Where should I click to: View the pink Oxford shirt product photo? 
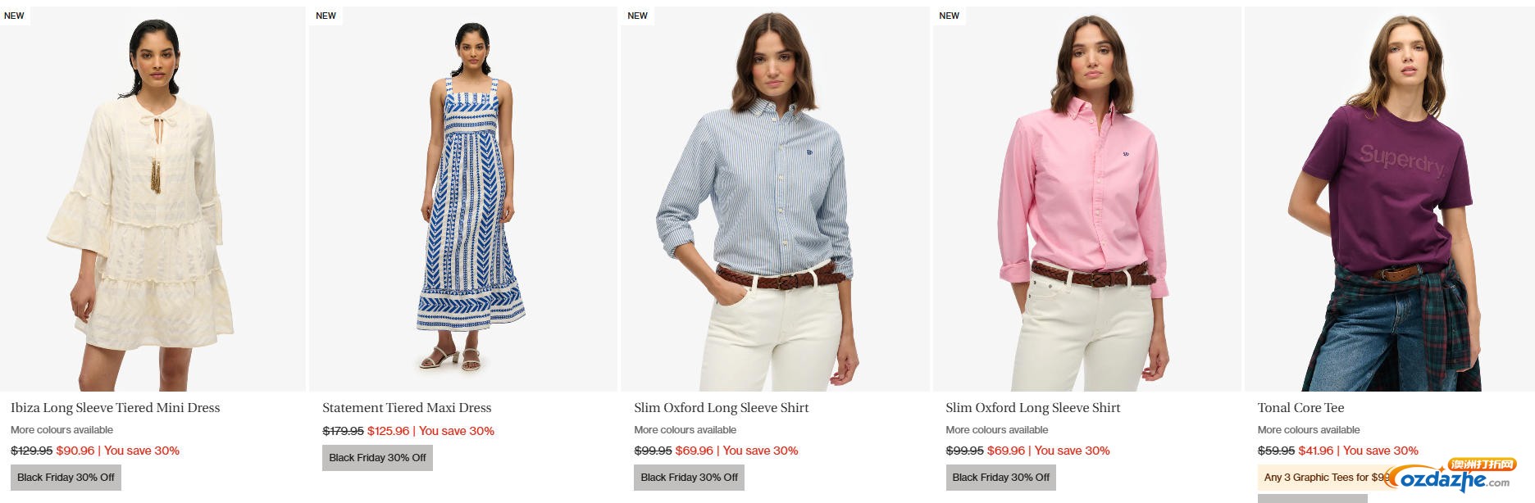point(1087,199)
